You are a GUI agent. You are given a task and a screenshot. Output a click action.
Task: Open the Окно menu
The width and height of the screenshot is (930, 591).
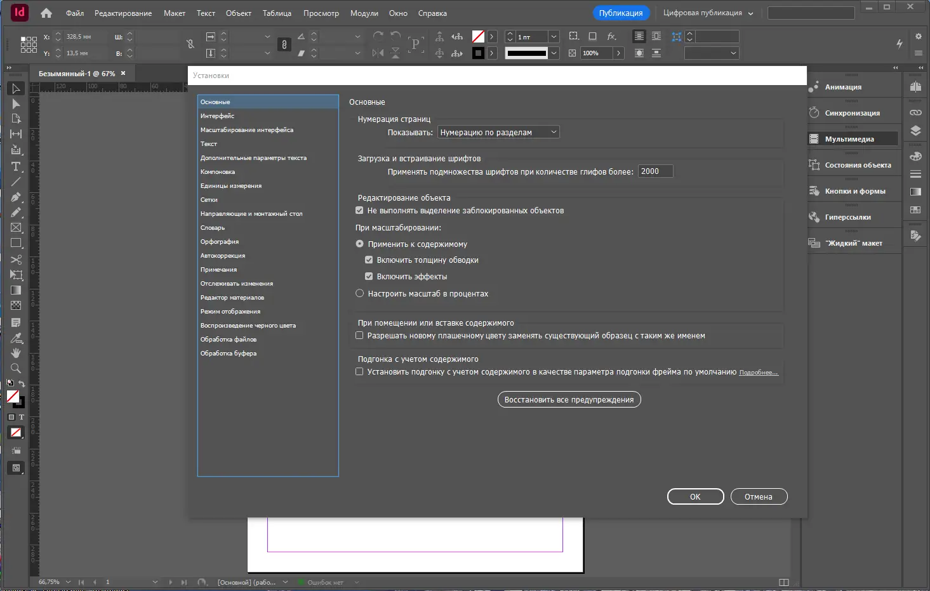[x=398, y=13]
